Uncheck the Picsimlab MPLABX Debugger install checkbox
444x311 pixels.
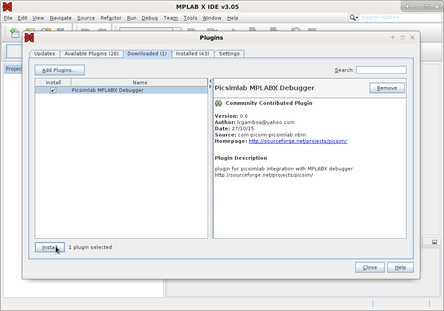[53, 90]
